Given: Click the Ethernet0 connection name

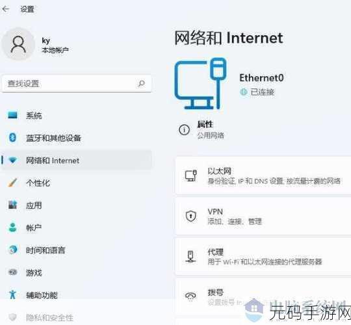Looking at the screenshot, I should tap(261, 78).
